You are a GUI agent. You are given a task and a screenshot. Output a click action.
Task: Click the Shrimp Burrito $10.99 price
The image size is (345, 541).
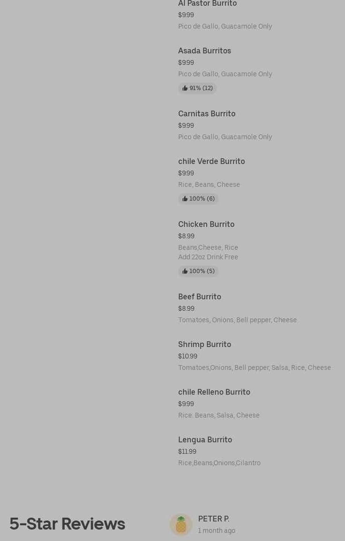pyautogui.click(x=188, y=356)
